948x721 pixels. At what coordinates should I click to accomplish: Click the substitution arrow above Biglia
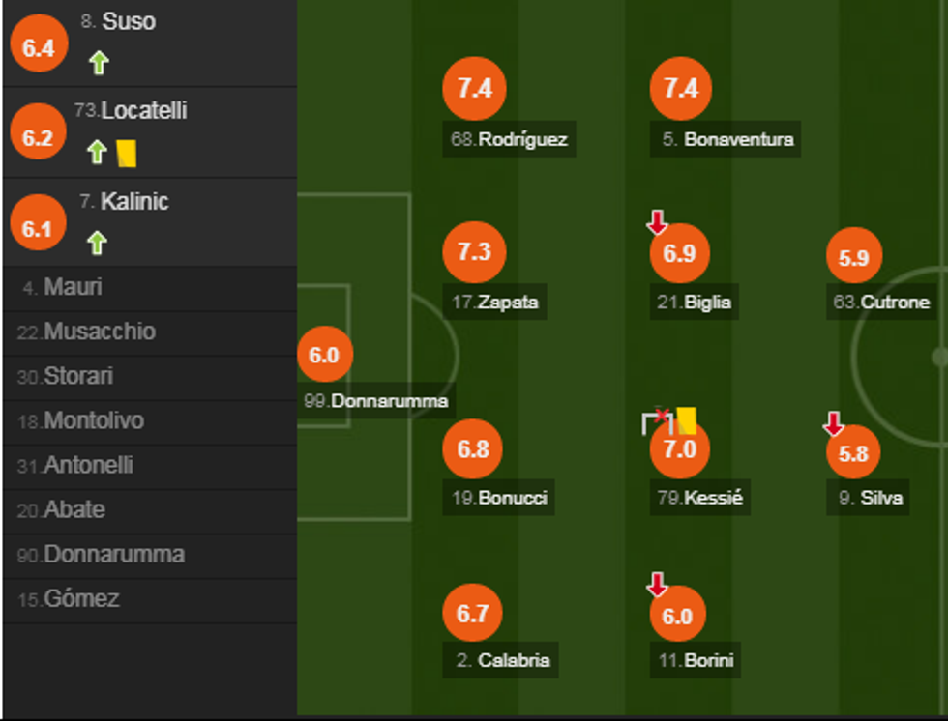659,222
